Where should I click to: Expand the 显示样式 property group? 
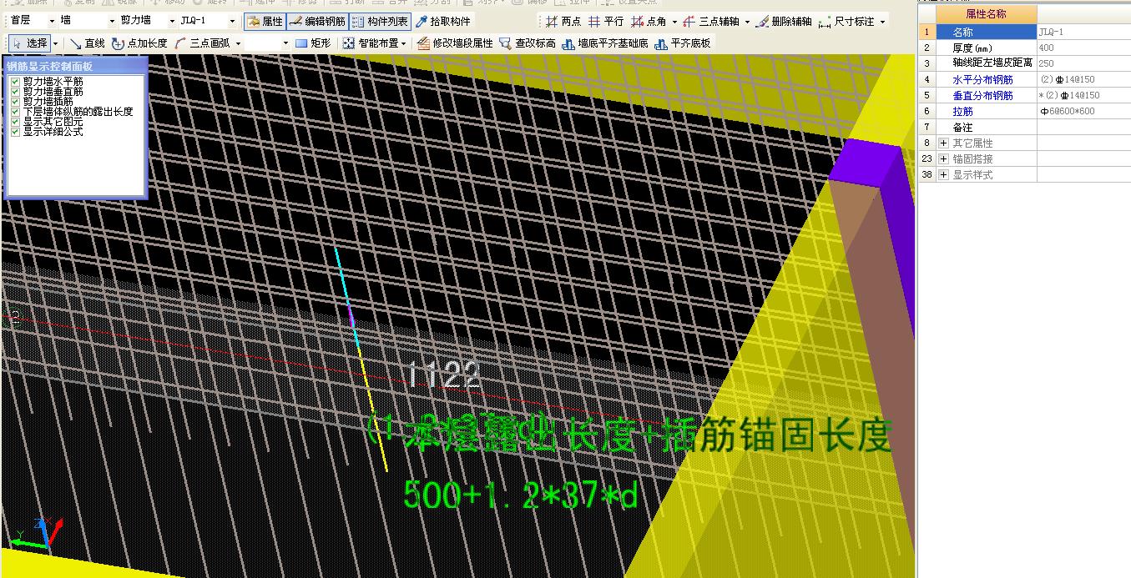(944, 175)
